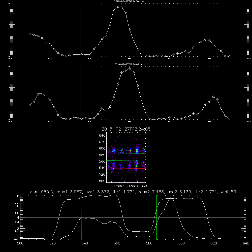Click the 580 label on the spectrogram y-axis
252x252 pixels.
tap(102, 155)
